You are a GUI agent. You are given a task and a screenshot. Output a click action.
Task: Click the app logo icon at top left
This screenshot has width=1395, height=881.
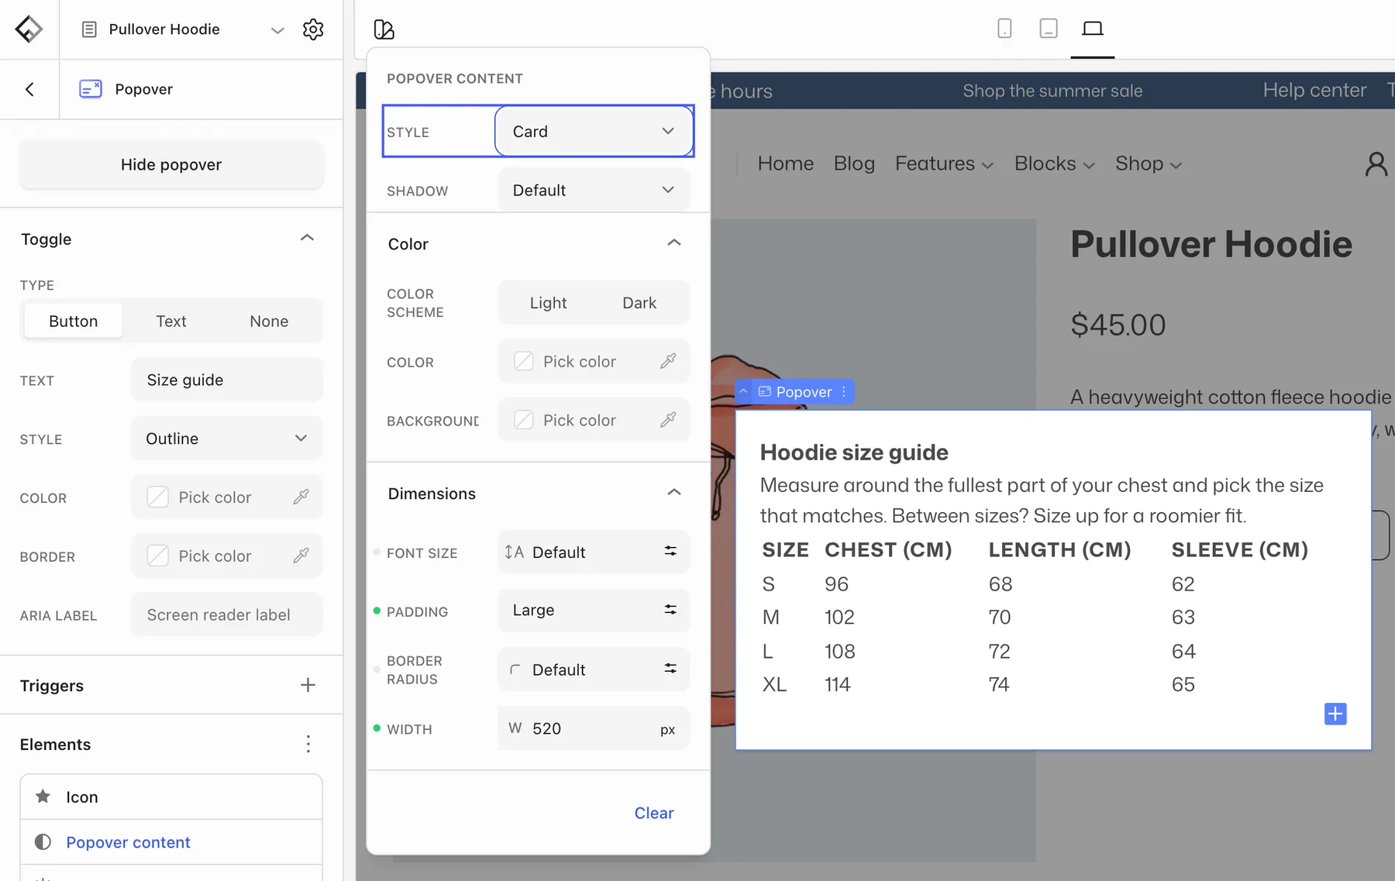(x=29, y=29)
